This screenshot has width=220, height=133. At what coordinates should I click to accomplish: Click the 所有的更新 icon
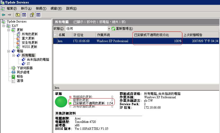tap(19, 34)
